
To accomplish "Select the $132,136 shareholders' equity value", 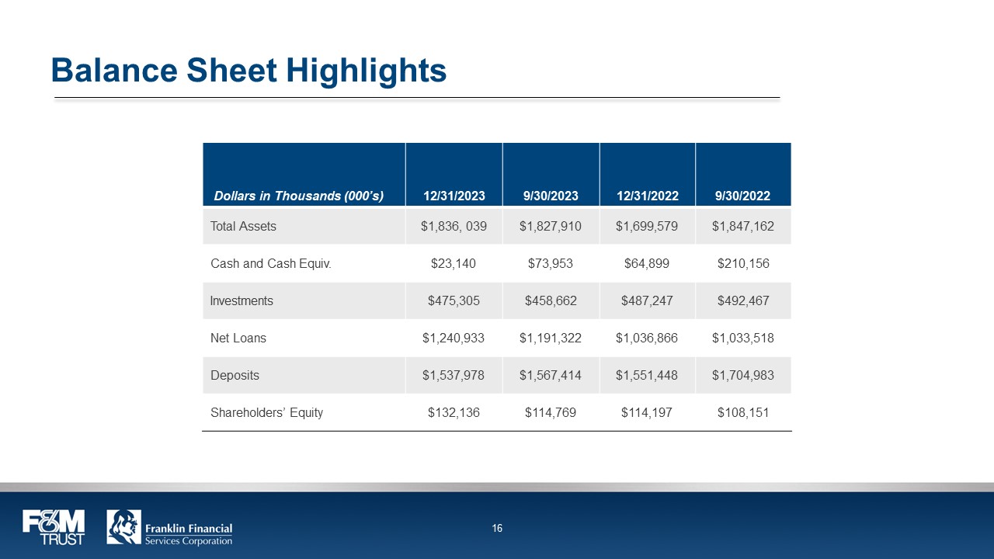I will (x=454, y=413).
